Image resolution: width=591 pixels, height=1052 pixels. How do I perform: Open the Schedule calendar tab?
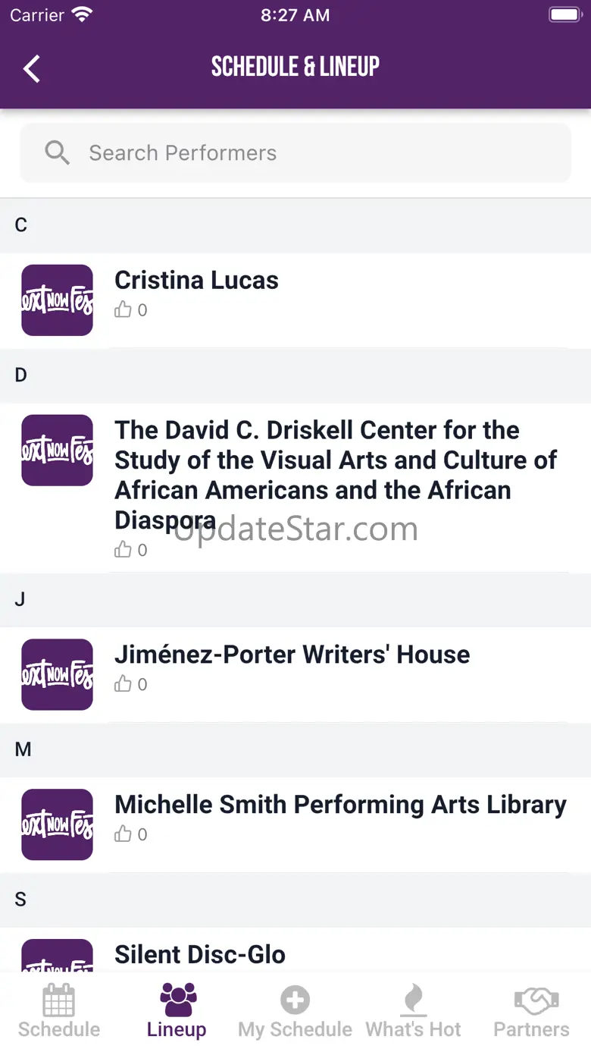pos(59,1011)
